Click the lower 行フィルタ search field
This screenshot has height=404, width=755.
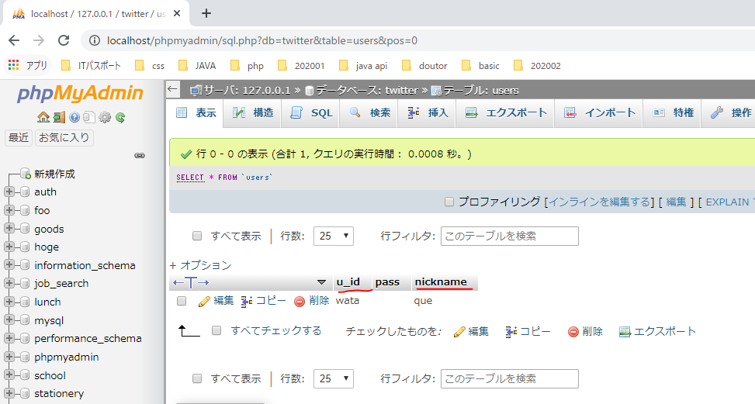(510, 378)
